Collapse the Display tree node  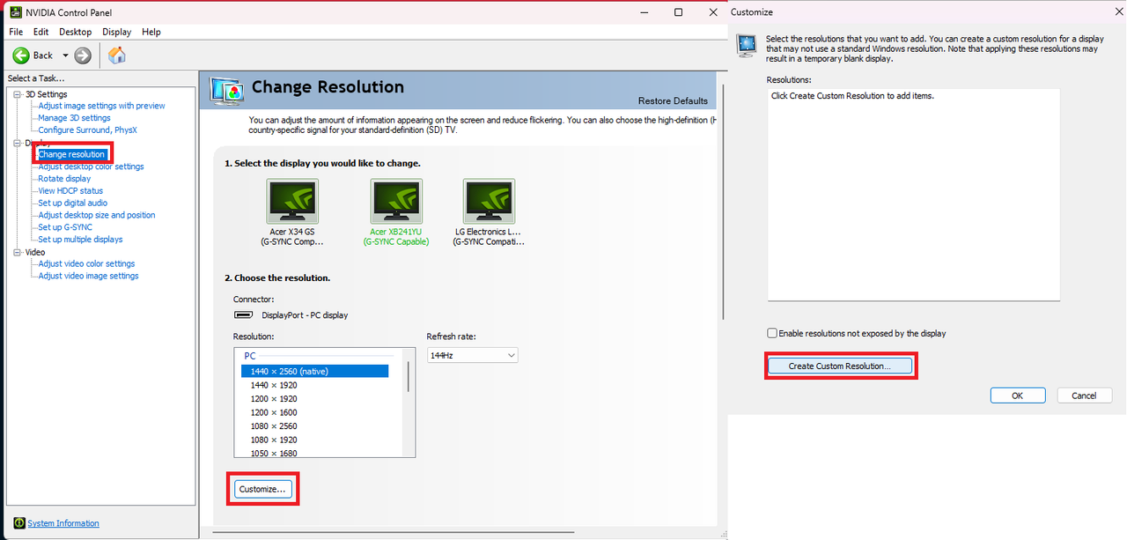point(17,143)
